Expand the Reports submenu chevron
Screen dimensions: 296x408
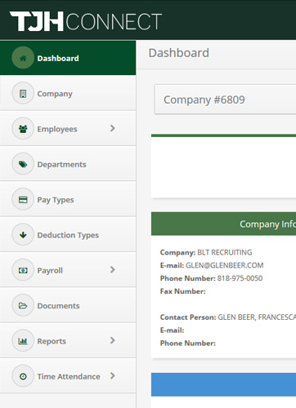(112, 340)
